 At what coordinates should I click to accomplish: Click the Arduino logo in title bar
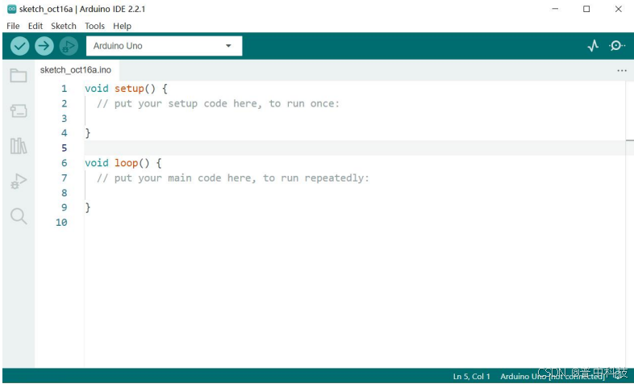[x=12, y=9]
